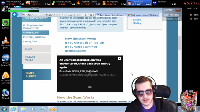Screen dimensions: 200x112
Task: Jump to If You Get a Call or Pop-Up
Action: pos(84,43)
